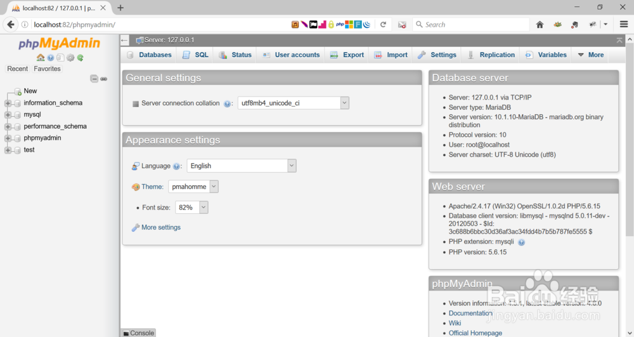Open the Official Homepage link
The image size is (634, 337).
475,333
